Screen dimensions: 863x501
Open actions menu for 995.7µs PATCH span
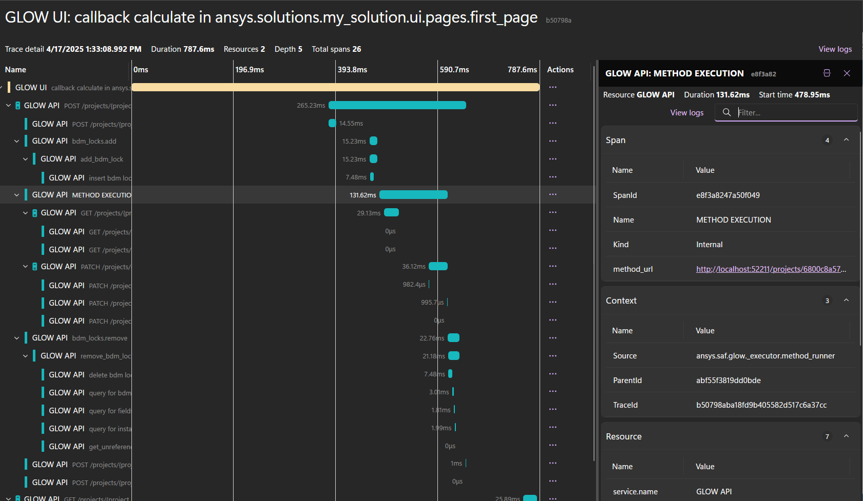(552, 302)
